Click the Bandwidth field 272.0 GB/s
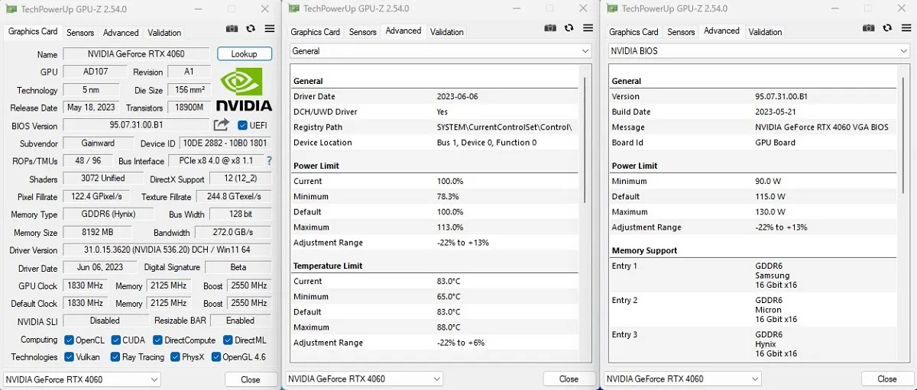Screen dimensions: 917x390 tap(232, 232)
